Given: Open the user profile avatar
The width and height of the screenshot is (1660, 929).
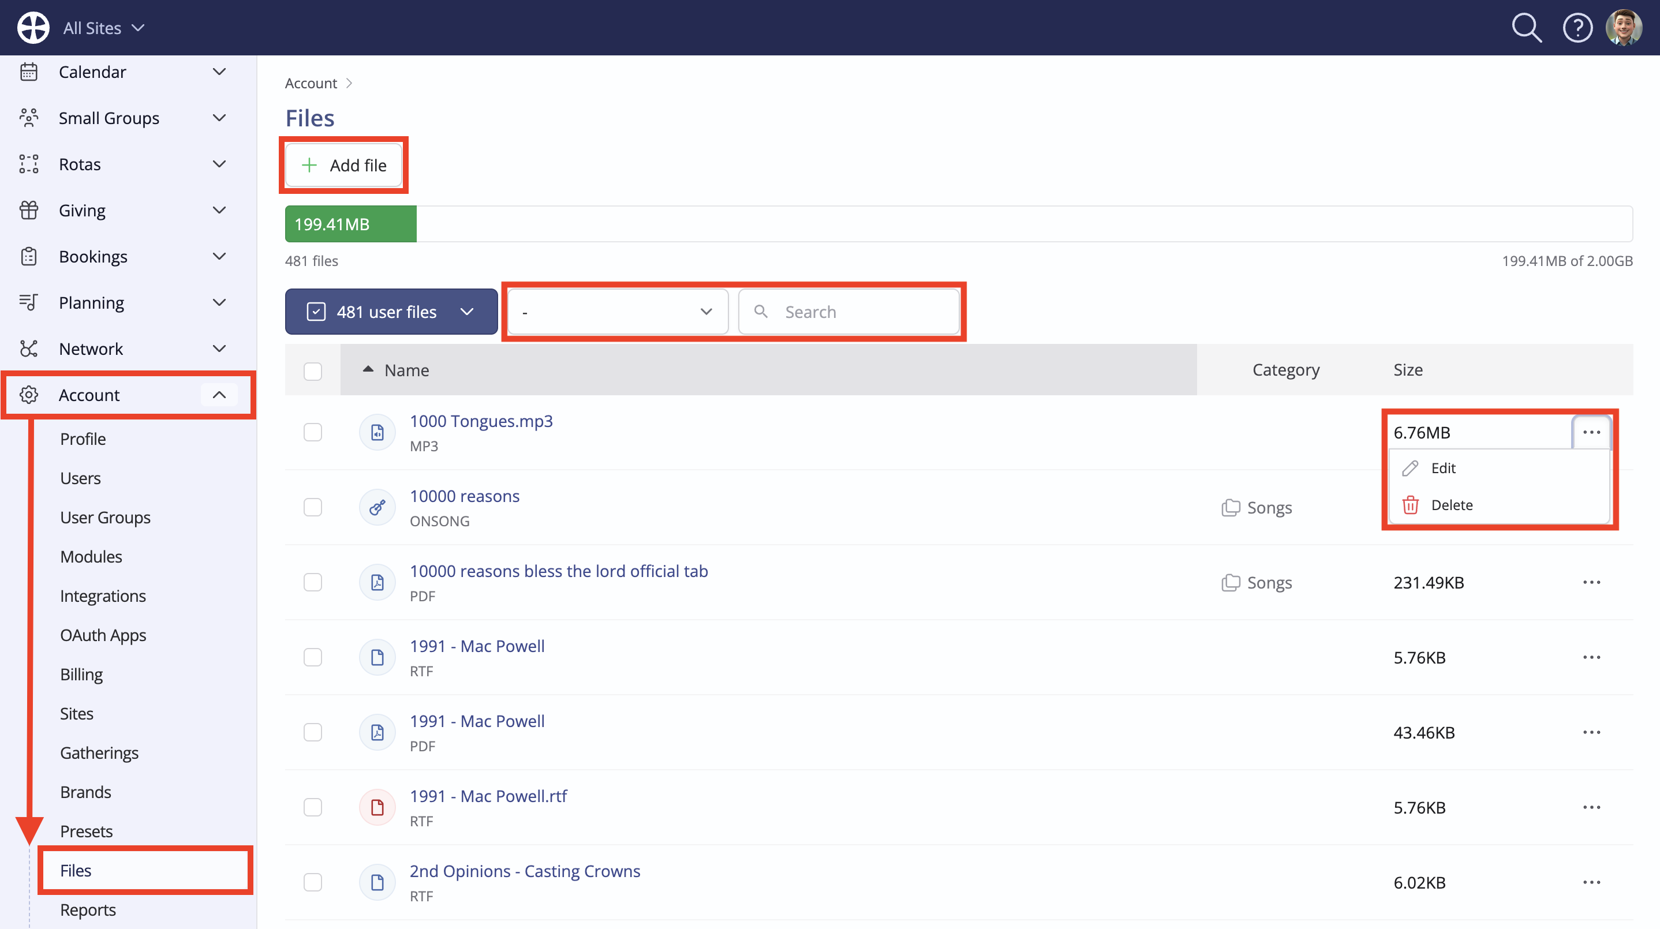Looking at the screenshot, I should pyautogui.click(x=1624, y=28).
